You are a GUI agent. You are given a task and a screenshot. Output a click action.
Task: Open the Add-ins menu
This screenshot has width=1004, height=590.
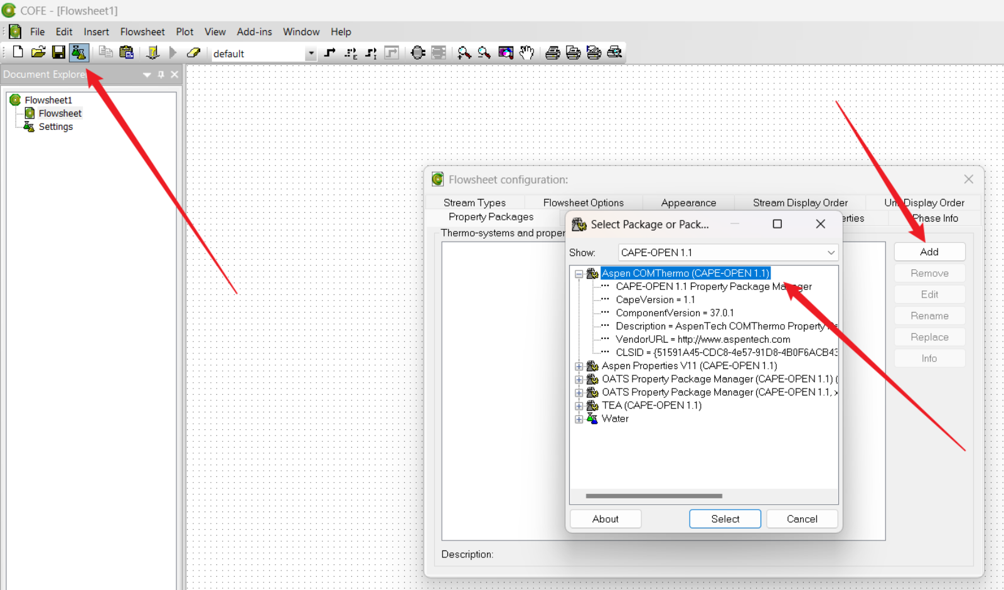click(x=254, y=31)
